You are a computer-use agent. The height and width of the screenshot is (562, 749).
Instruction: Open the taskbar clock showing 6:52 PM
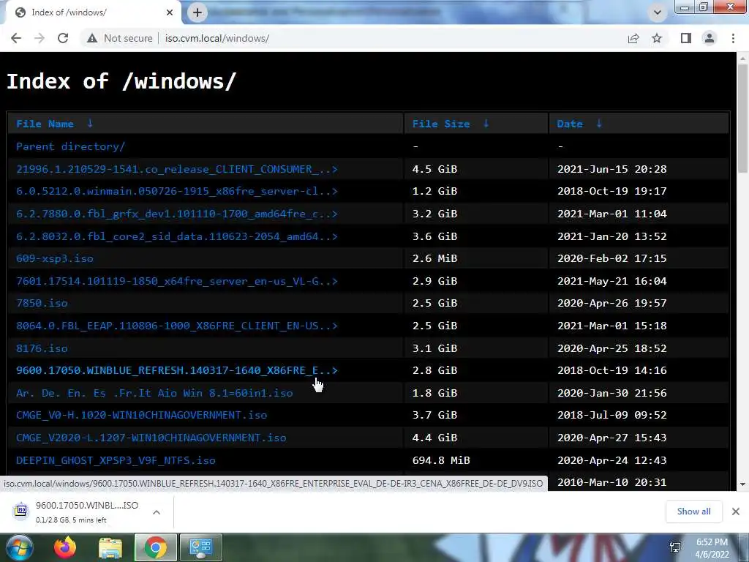pyautogui.click(x=712, y=549)
